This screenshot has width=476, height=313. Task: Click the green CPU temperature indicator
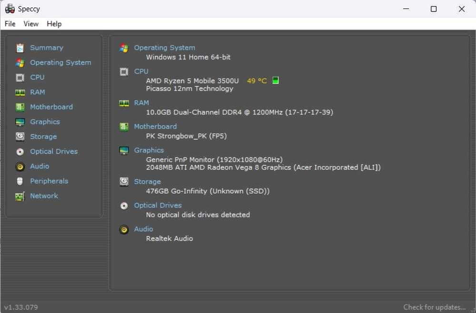[x=275, y=80]
